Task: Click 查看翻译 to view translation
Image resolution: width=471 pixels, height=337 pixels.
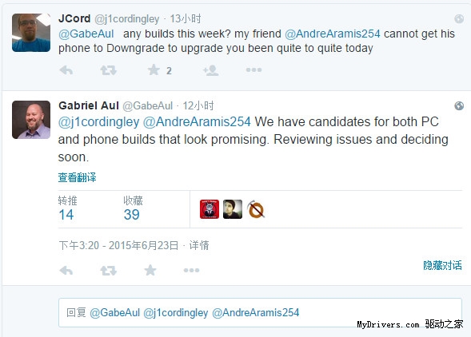Action: point(78,177)
